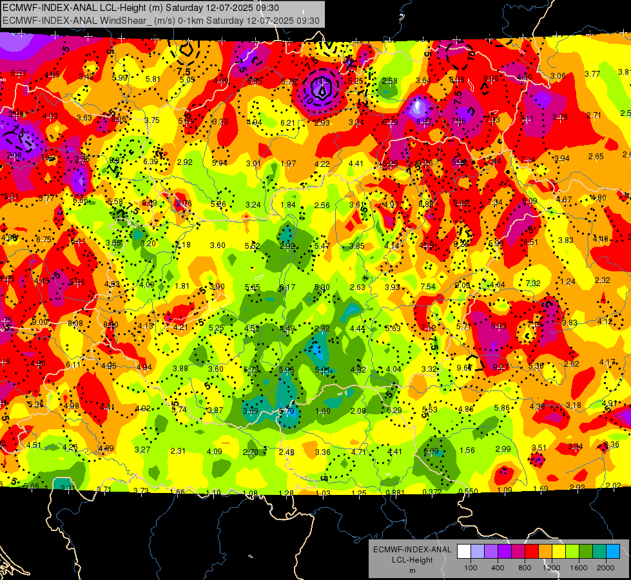The image size is (631, 580).
Task: Click the 9.65 wind shear value
Action: click(x=464, y=367)
